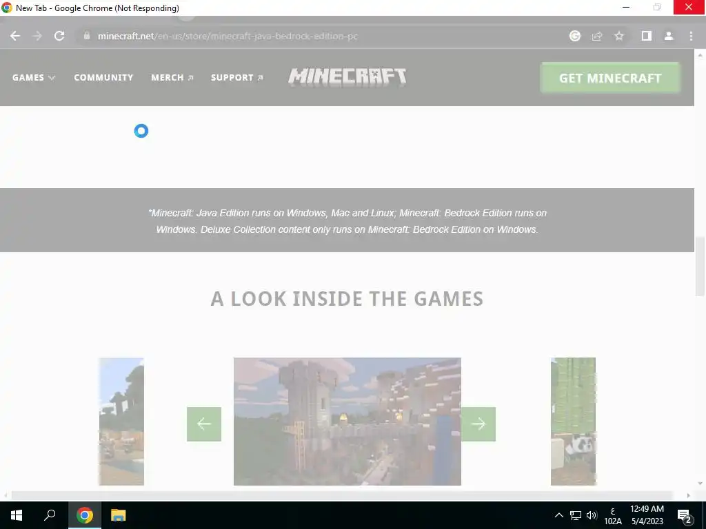Open the COMMUNITY nav item
706x529 pixels.
[x=103, y=77]
